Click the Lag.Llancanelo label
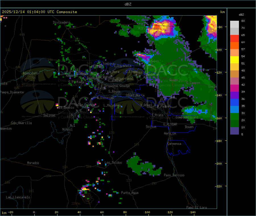Screen dimensions: 256x216 coord(18,197)
